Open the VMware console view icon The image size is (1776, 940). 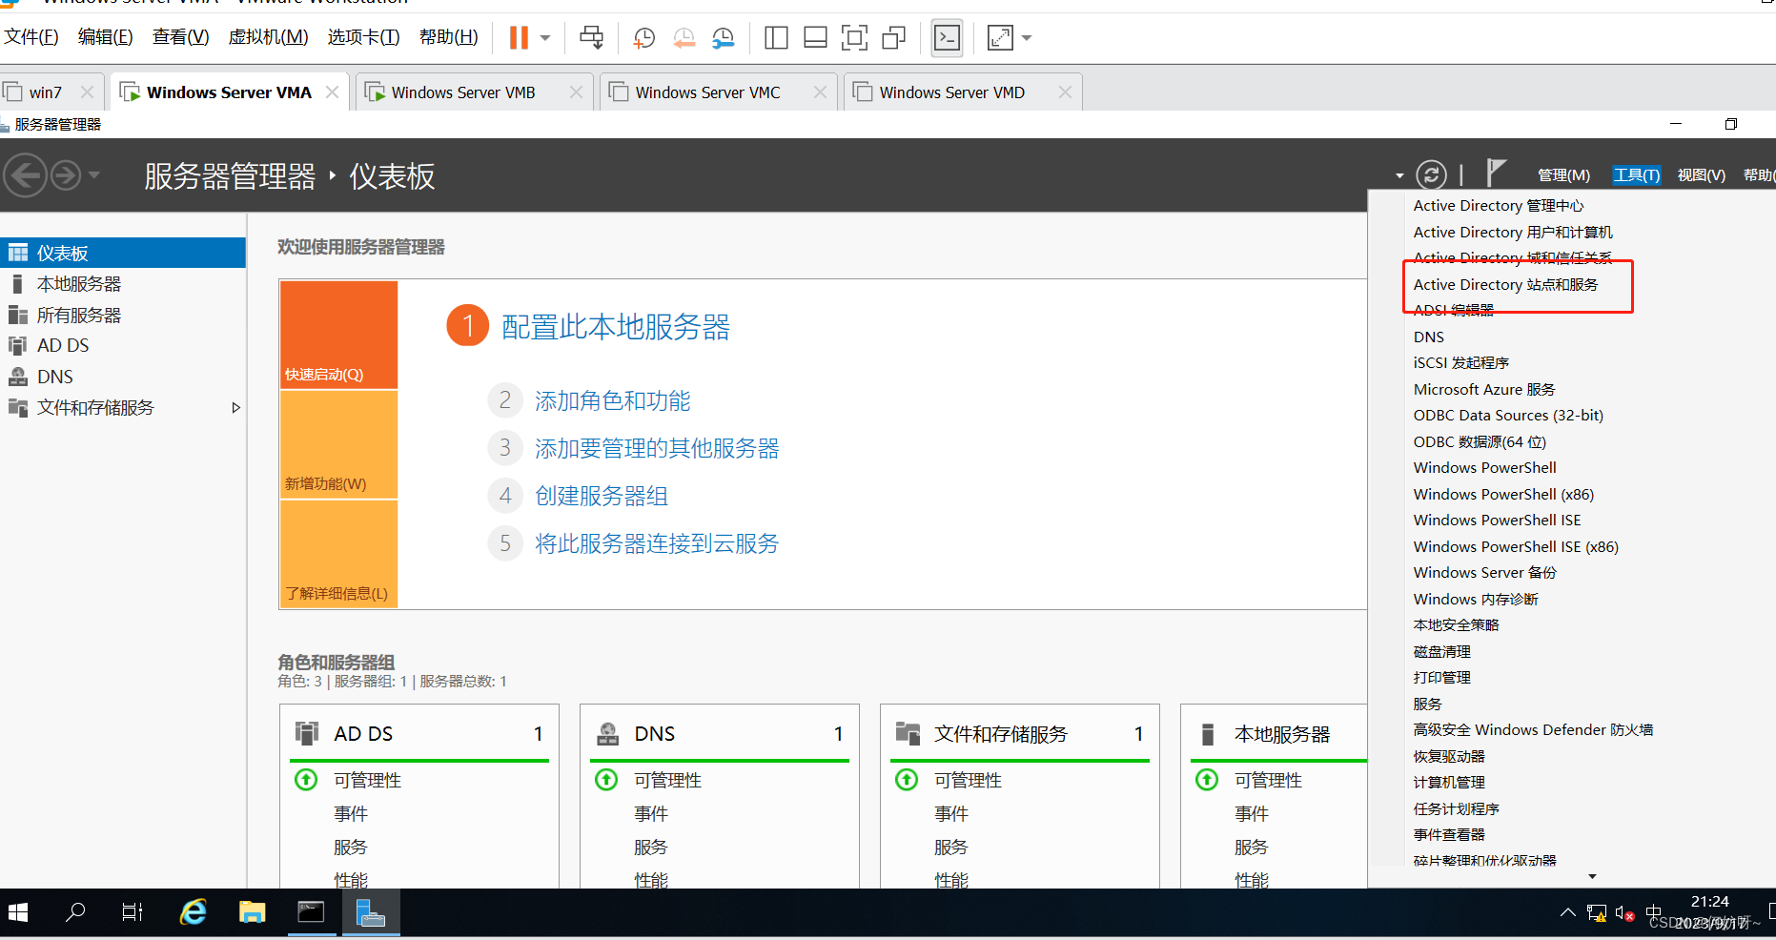point(947,38)
